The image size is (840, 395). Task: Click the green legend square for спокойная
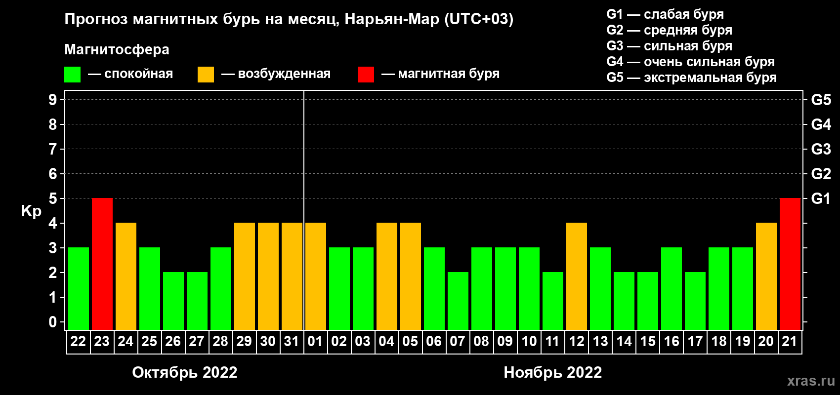(x=72, y=75)
